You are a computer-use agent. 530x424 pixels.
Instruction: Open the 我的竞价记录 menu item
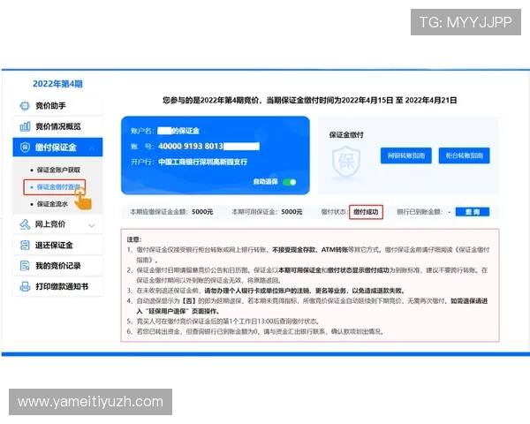[57, 266]
